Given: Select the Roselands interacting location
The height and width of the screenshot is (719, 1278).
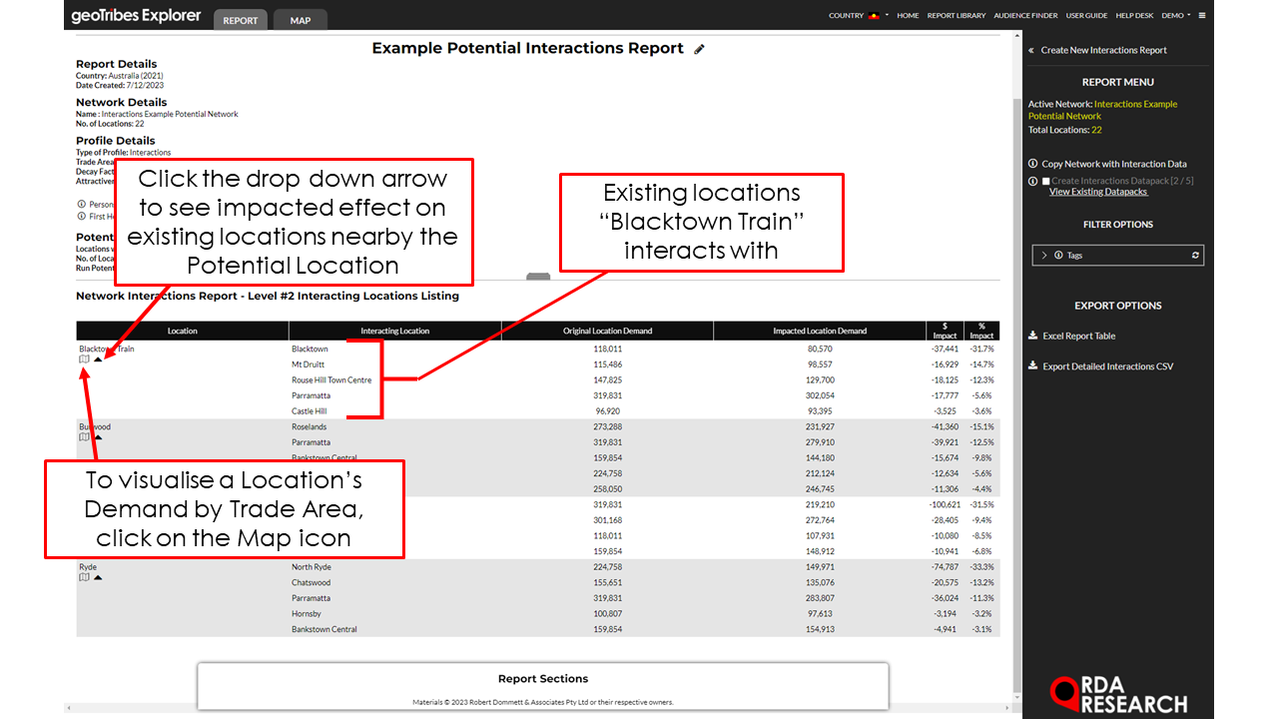Looking at the screenshot, I should pos(309,426).
